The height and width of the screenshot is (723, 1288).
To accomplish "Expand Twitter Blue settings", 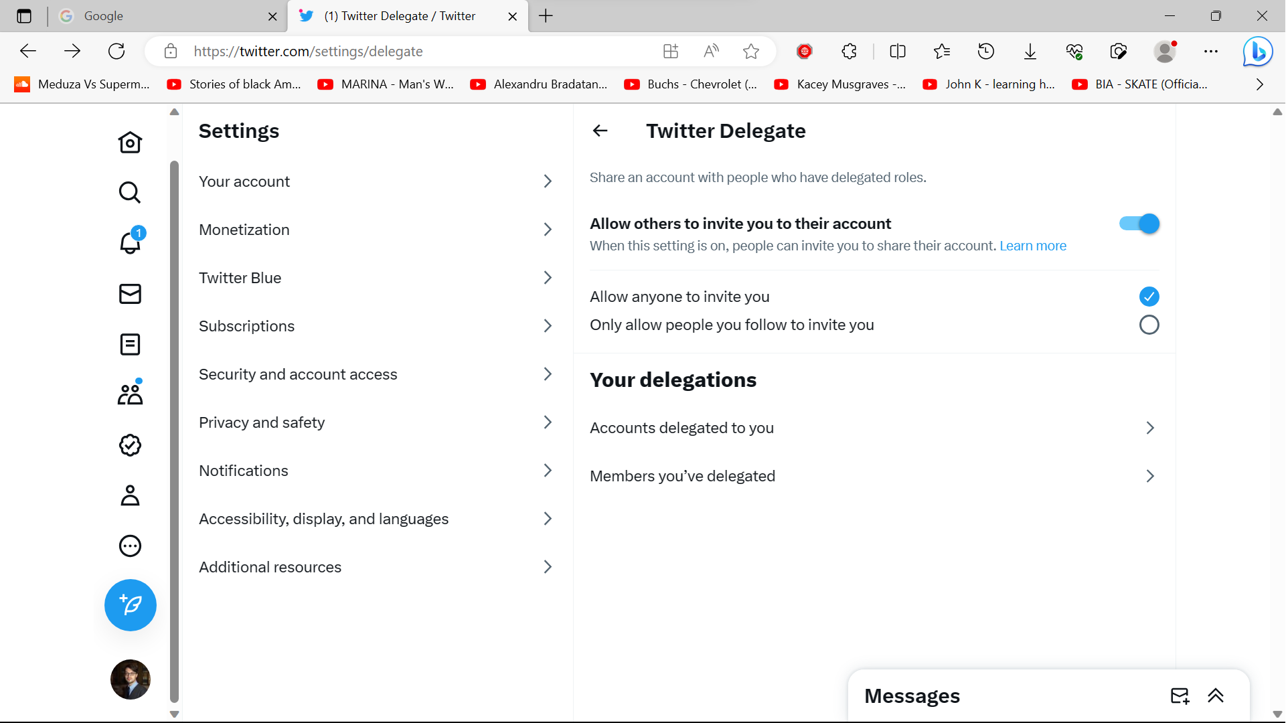I will click(377, 278).
